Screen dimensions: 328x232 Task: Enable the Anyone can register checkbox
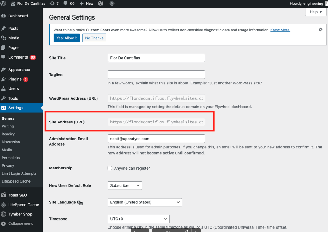[x=110, y=168]
